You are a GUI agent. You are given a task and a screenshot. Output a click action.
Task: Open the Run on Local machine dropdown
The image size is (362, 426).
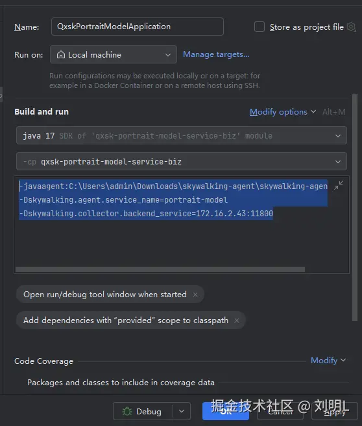click(114, 54)
